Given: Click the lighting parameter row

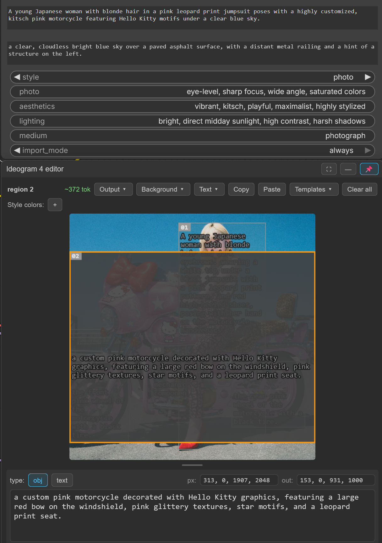Looking at the screenshot, I should (x=192, y=121).
